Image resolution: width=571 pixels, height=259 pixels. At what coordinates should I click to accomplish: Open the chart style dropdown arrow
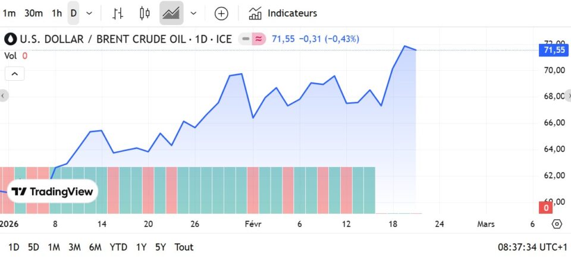(x=193, y=13)
